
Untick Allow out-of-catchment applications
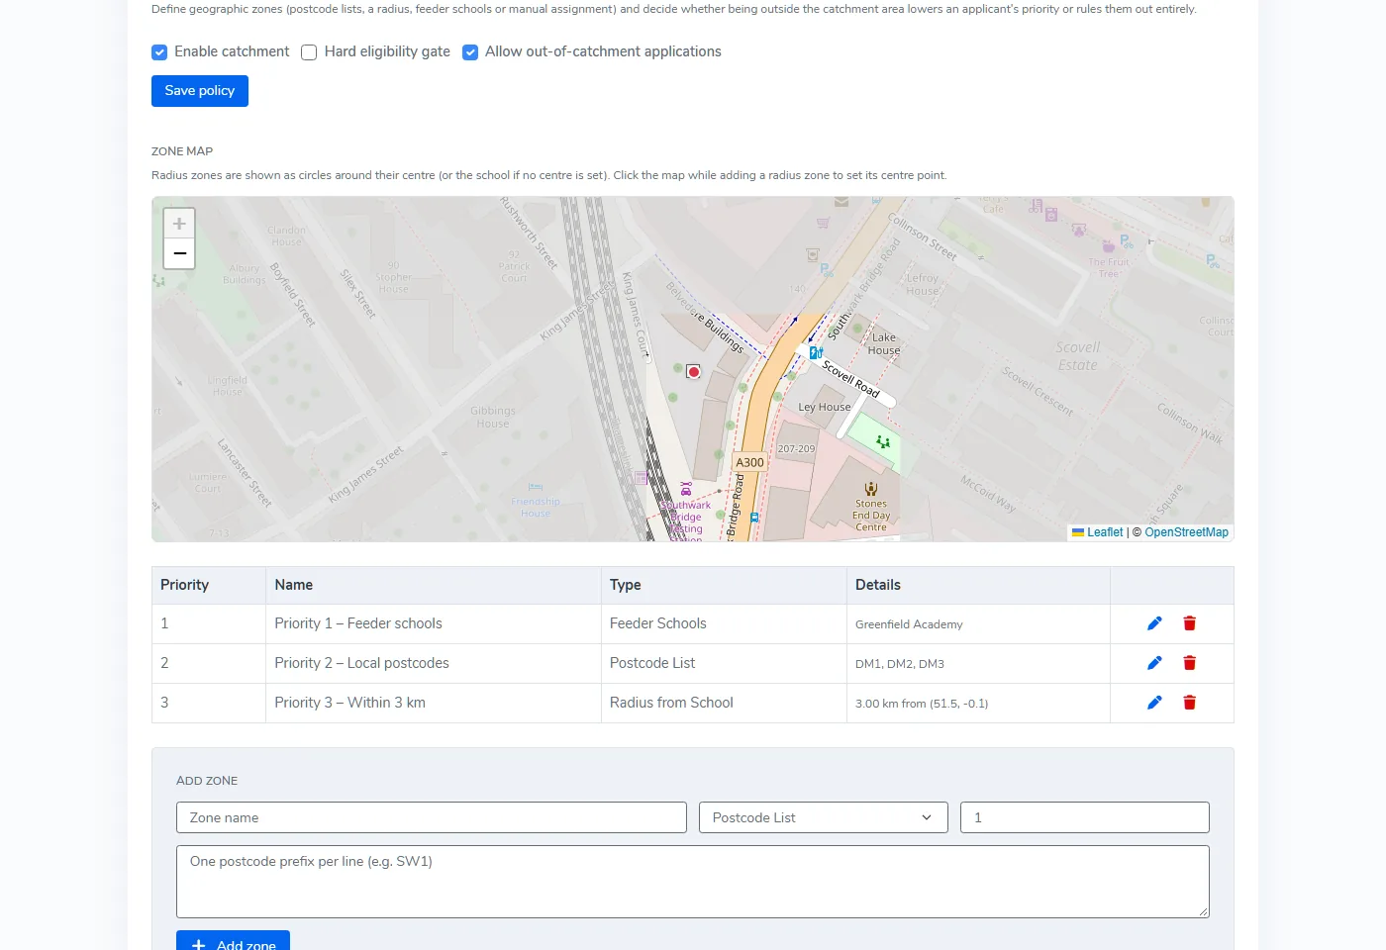470,52
